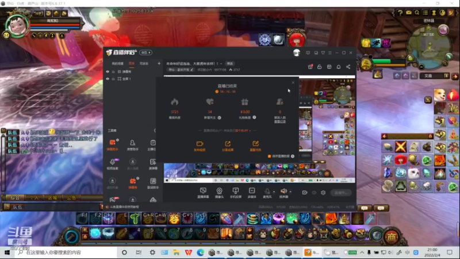The image size is (460, 259).
Task: Toggle visibility of the 弹幕秀 source
Action: [108, 71]
